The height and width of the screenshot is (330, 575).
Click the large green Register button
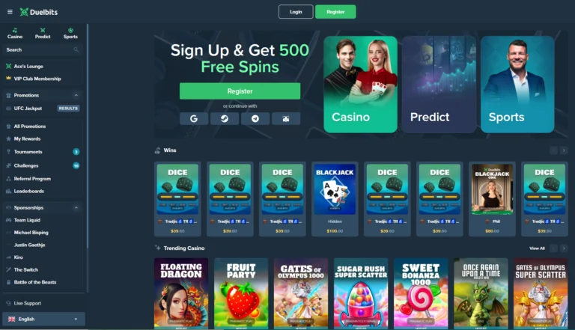pyautogui.click(x=240, y=91)
